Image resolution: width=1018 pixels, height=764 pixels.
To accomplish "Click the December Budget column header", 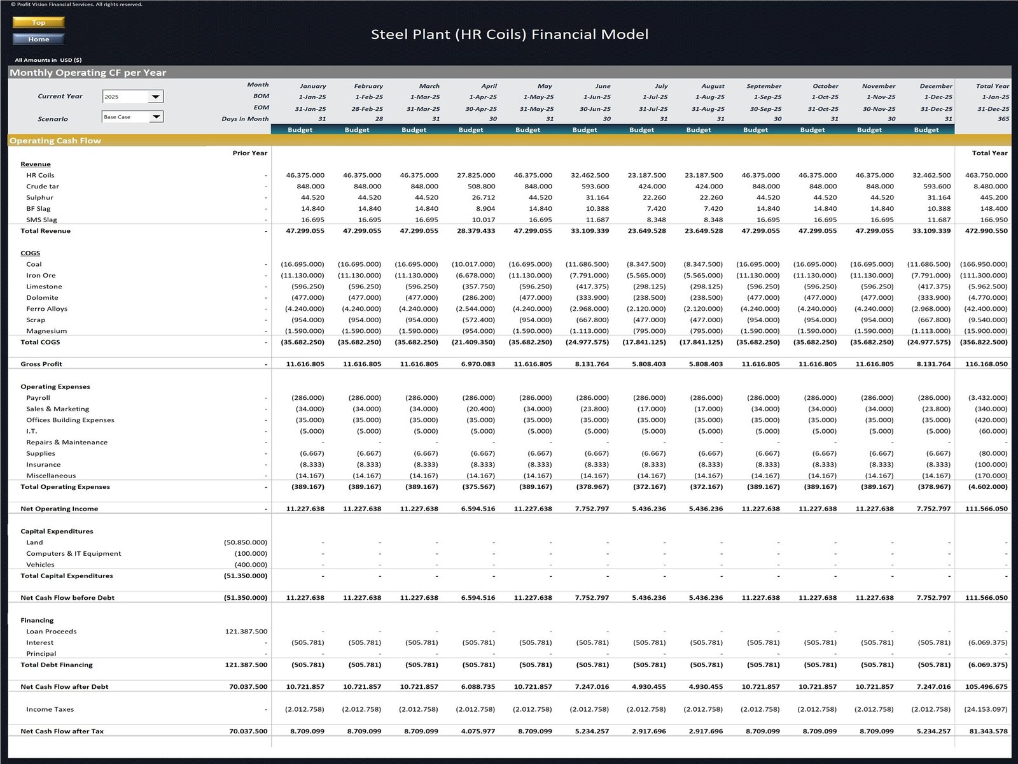I will (926, 130).
